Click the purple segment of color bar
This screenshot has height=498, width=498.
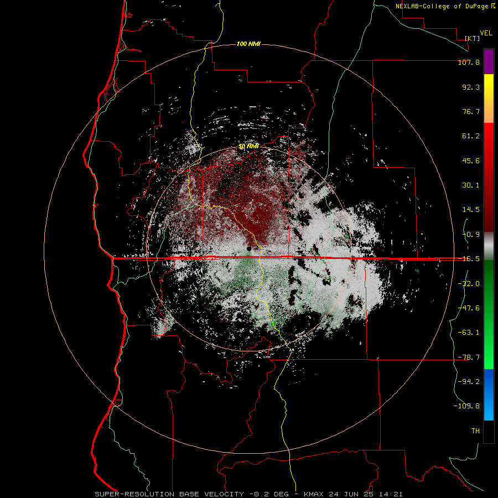point(489,61)
